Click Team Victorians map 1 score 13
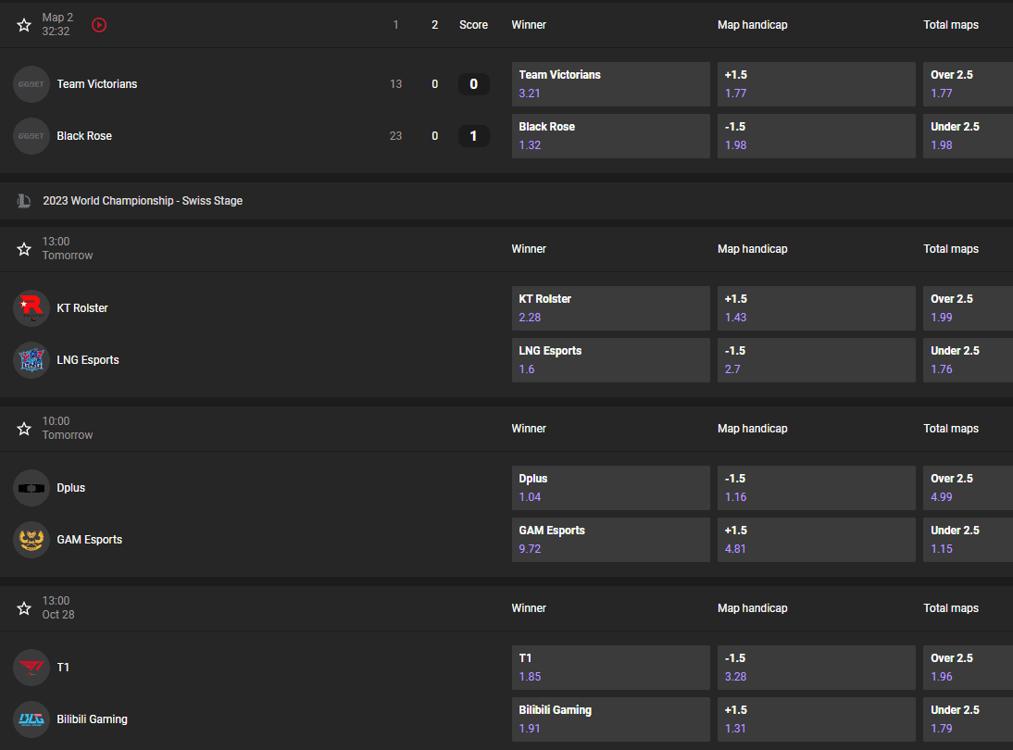 pos(396,84)
